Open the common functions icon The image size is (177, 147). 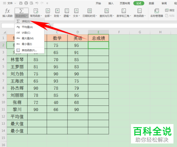[36, 11]
